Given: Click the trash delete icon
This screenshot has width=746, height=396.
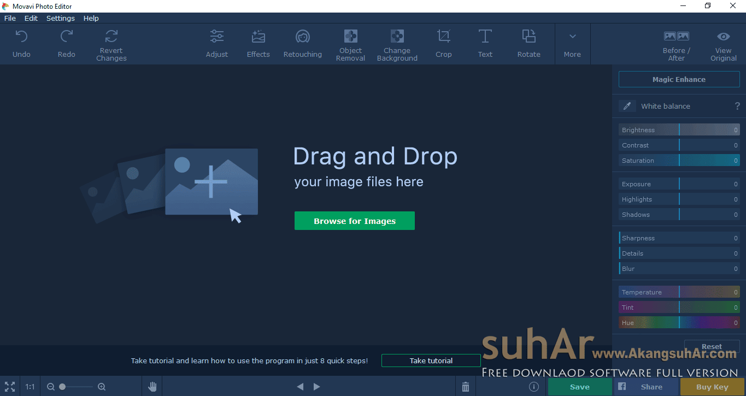Looking at the screenshot, I should coord(466,387).
